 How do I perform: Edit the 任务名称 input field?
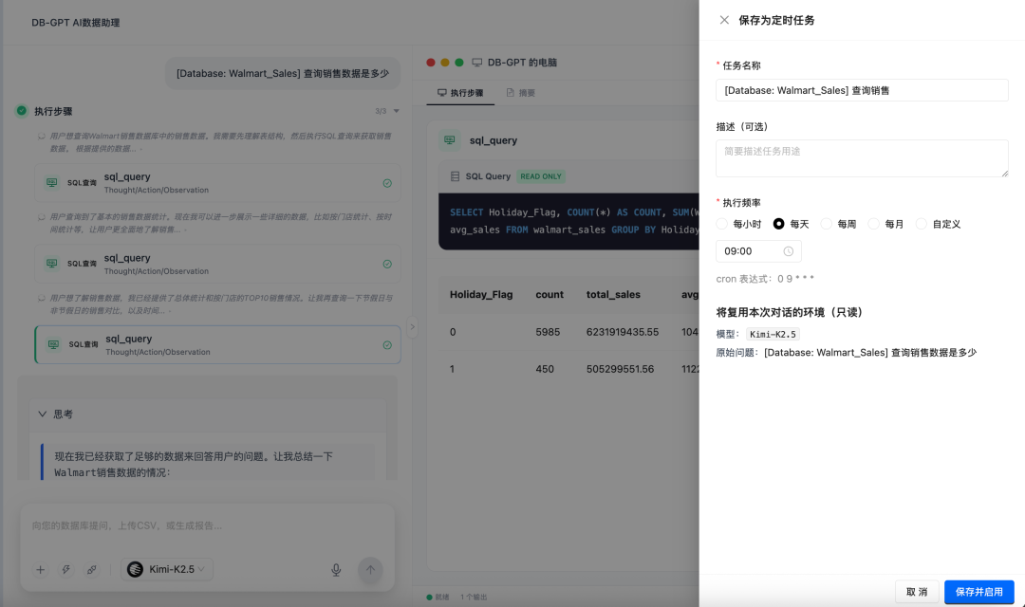tap(862, 90)
